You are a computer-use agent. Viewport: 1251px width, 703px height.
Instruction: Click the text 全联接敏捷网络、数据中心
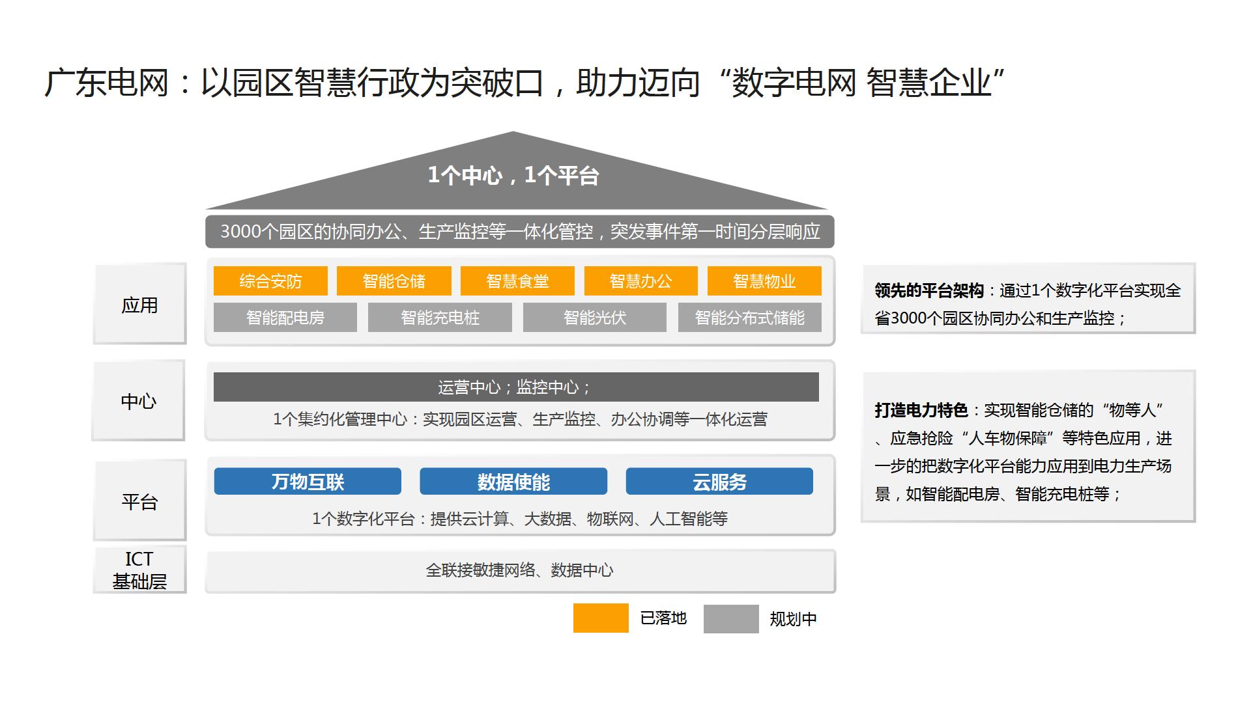(520, 570)
